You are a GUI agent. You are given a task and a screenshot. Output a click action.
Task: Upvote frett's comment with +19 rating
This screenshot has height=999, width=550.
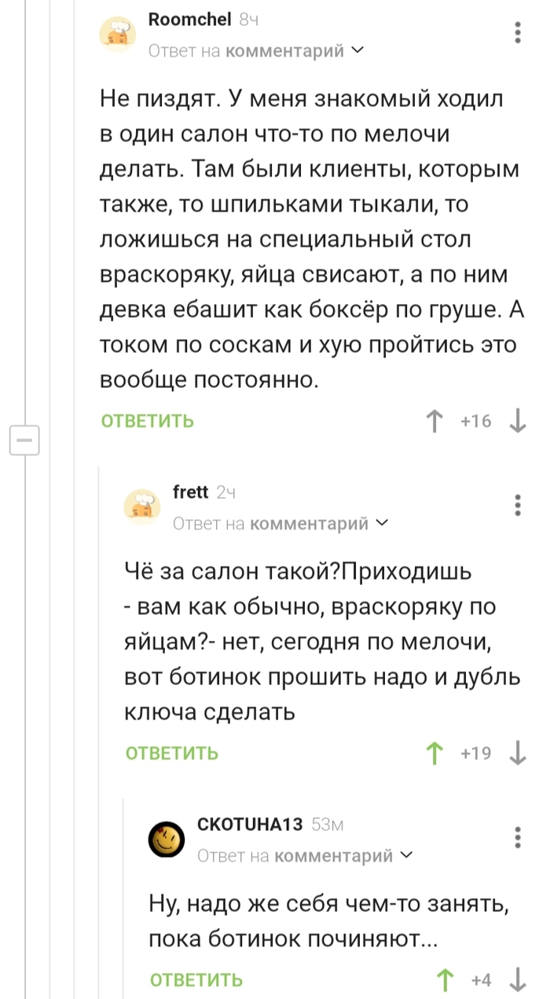tap(433, 754)
